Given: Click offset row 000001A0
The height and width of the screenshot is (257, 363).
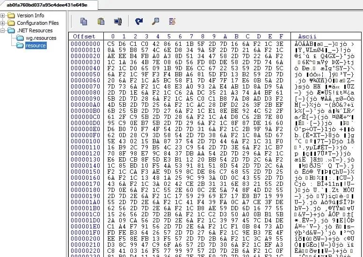Looking at the screenshot, I should 86,202.
